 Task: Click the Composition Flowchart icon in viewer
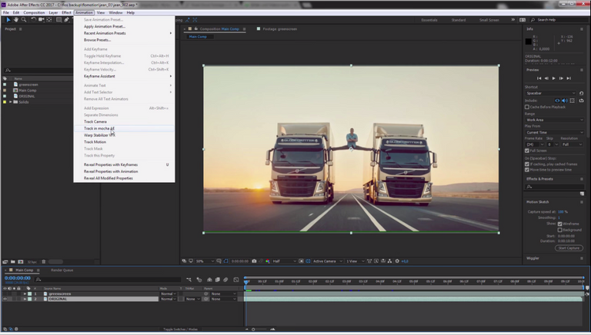pos(389,260)
